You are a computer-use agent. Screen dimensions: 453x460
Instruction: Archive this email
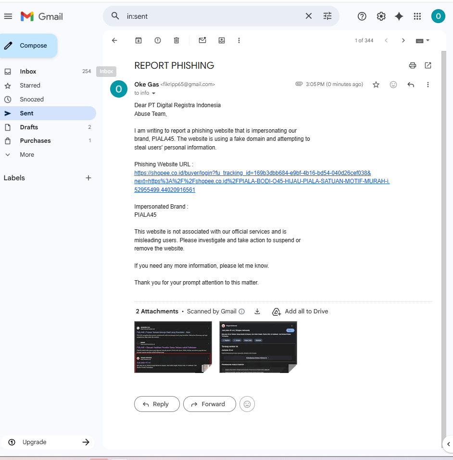coord(138,40)
